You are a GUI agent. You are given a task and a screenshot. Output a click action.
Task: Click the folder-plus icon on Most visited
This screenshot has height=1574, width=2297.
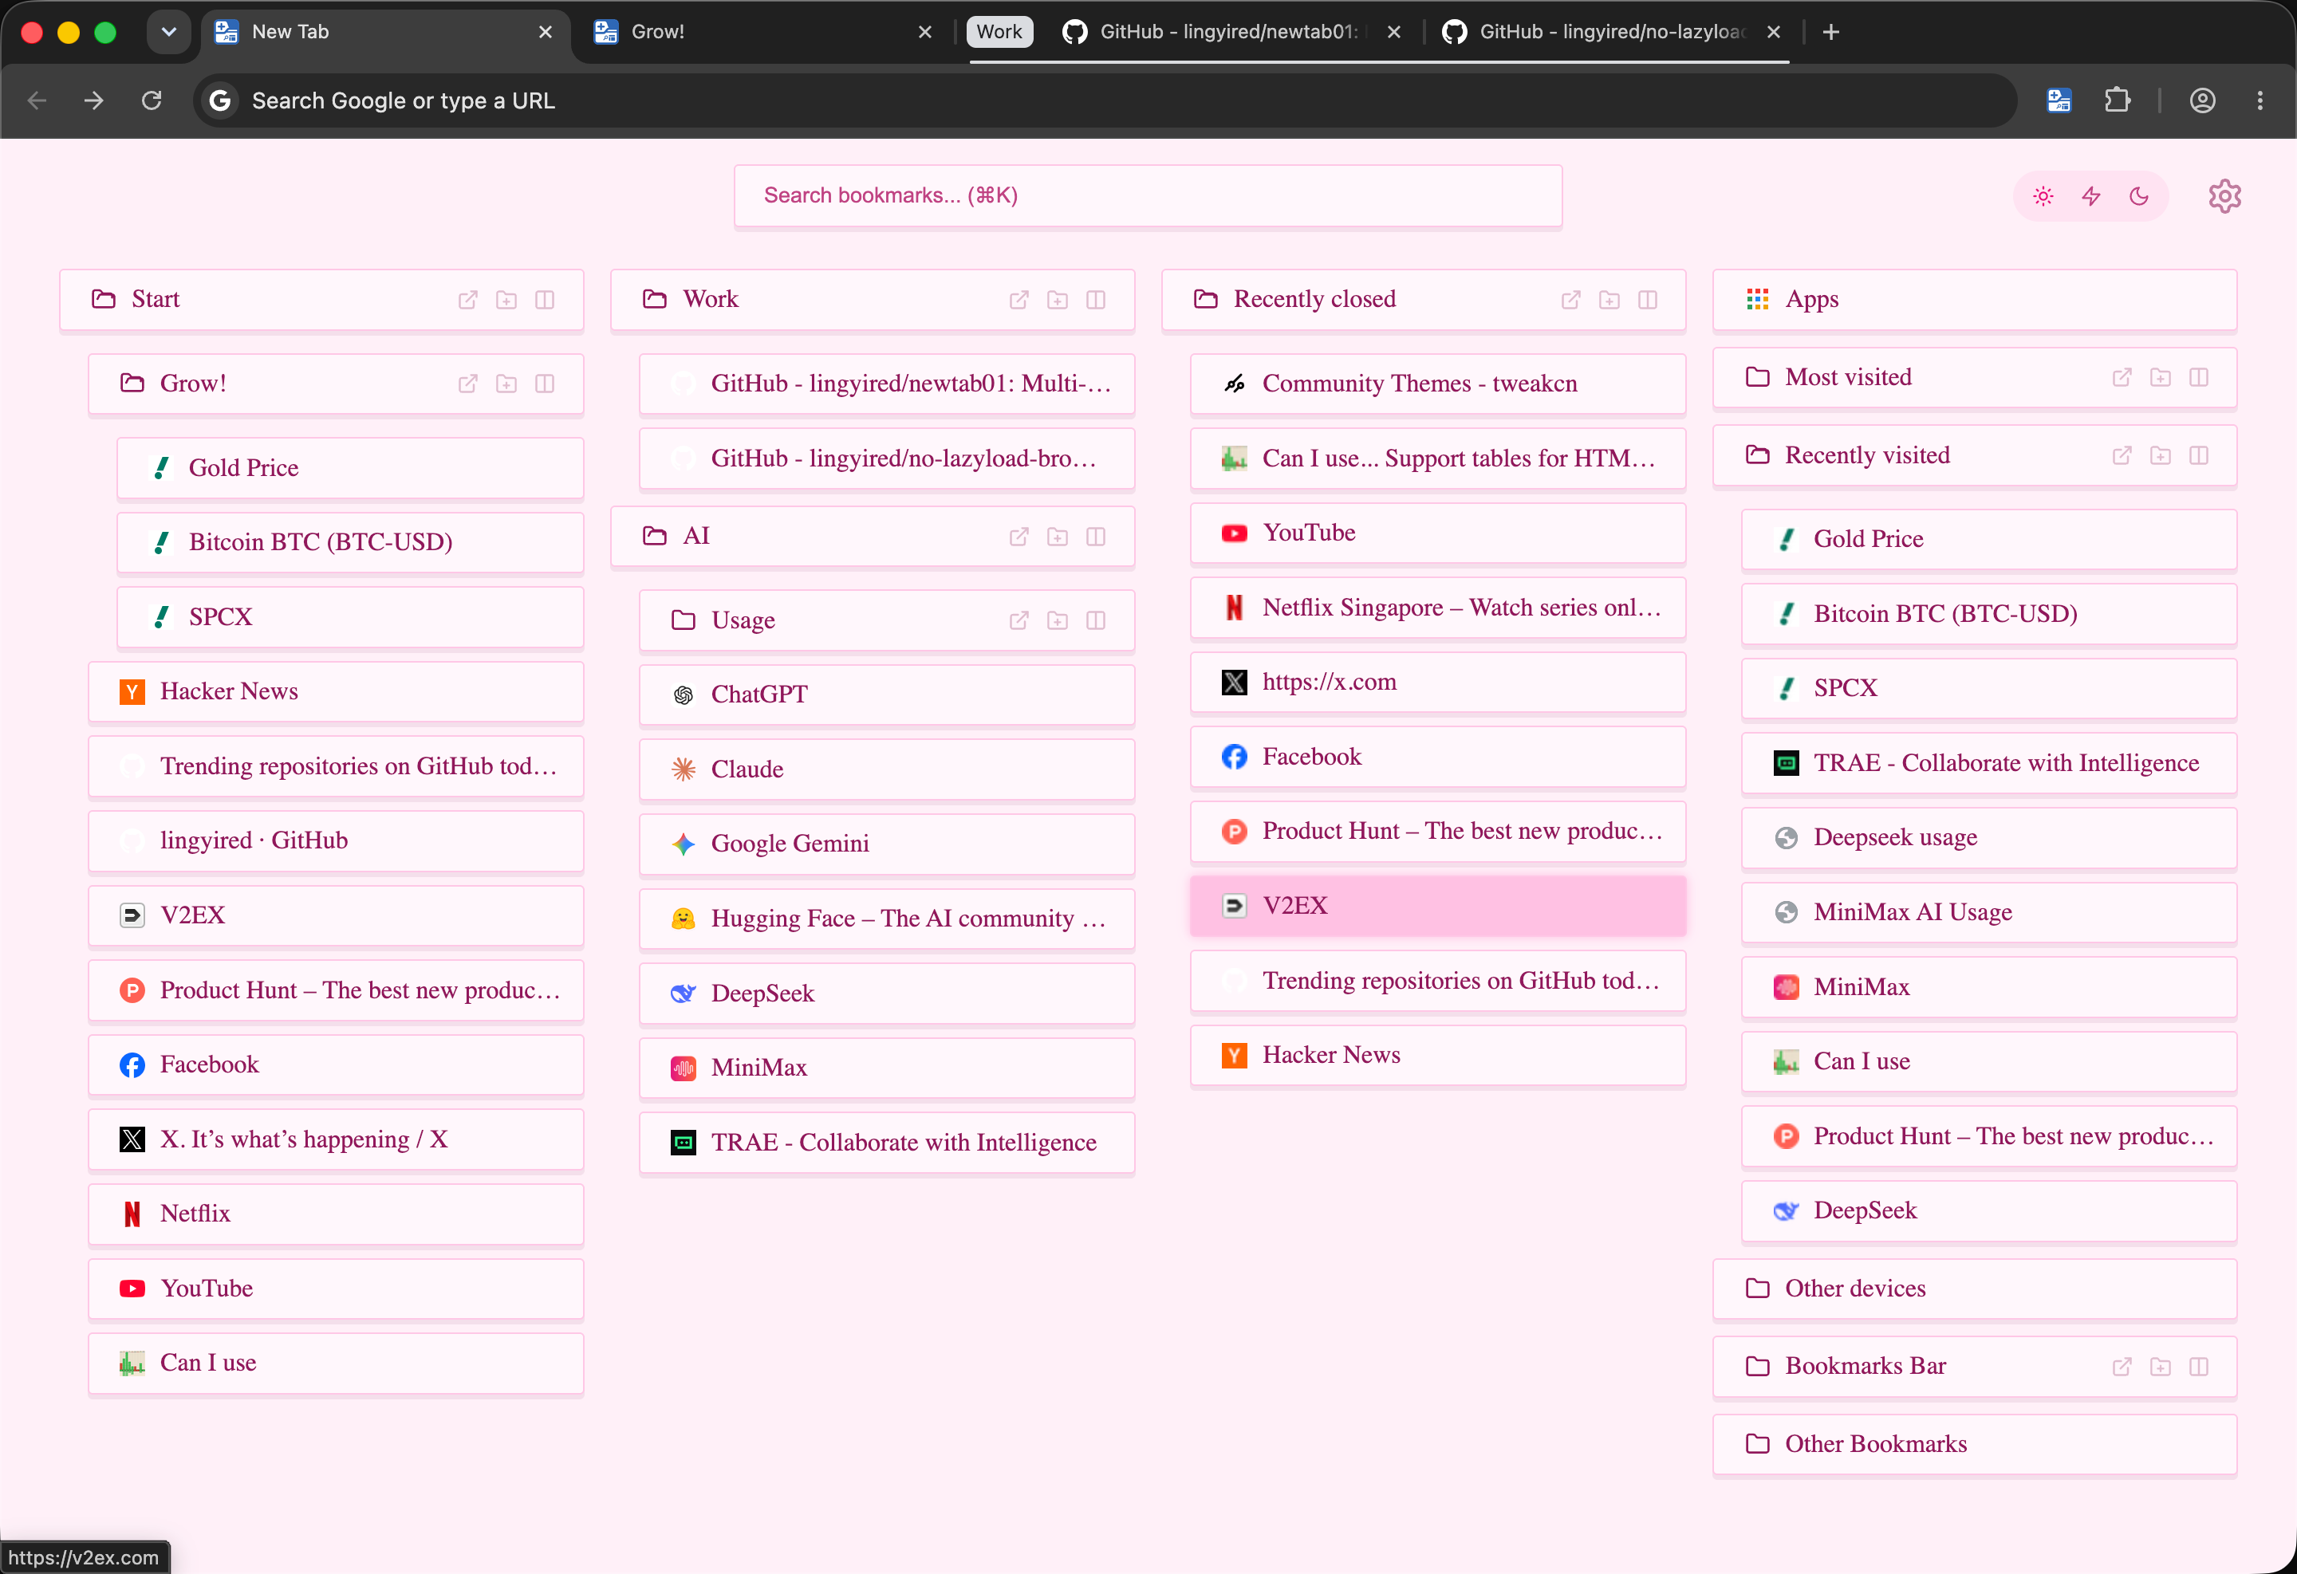tap(2161, 377)
